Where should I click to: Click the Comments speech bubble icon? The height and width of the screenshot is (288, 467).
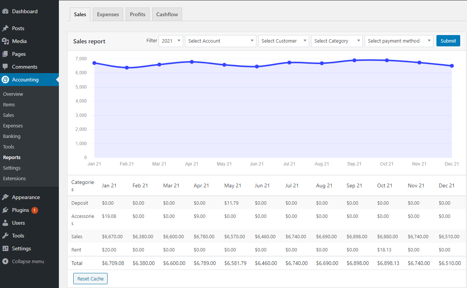[5, 67]
